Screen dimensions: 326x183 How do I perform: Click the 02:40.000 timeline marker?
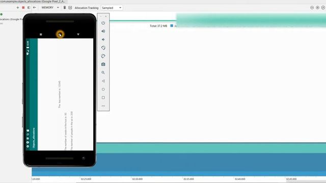[x=240, y=179]
